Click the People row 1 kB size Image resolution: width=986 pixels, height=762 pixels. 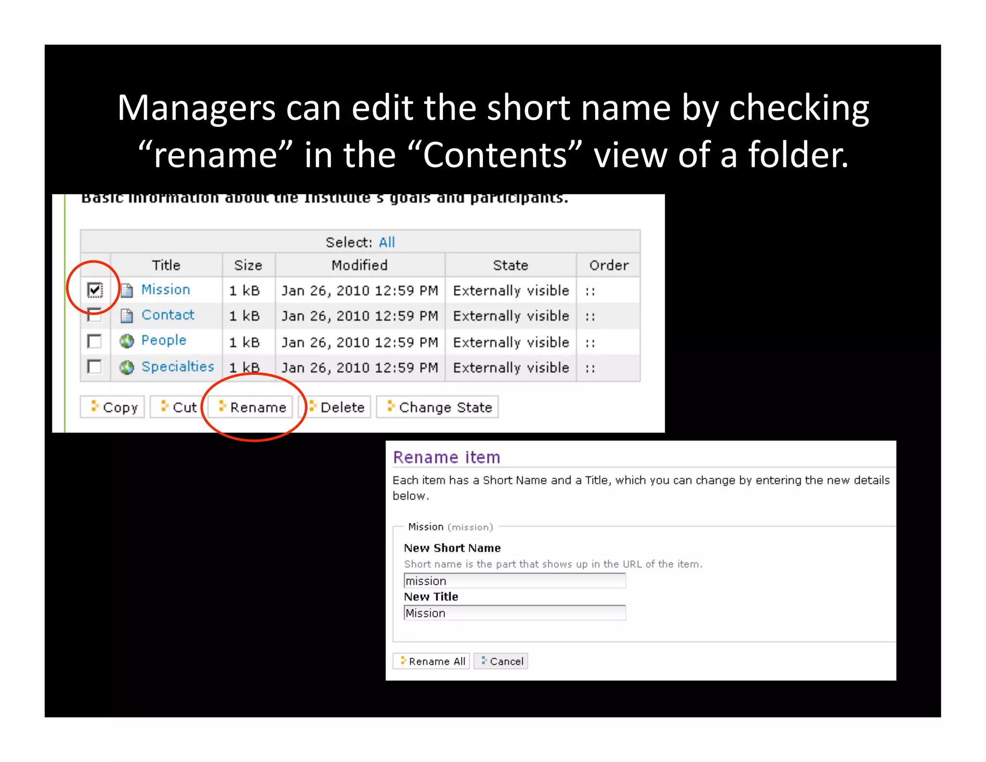pos(245,342)
